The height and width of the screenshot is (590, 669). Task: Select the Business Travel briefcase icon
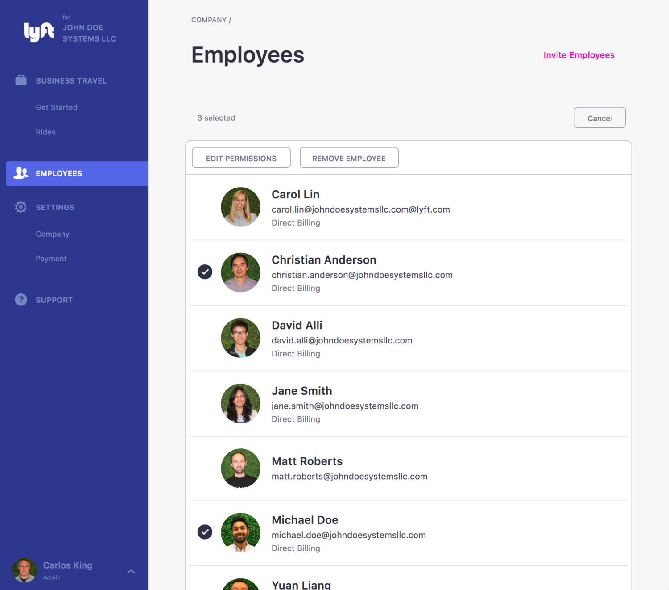pyautogui.click(x=21, y=80)
